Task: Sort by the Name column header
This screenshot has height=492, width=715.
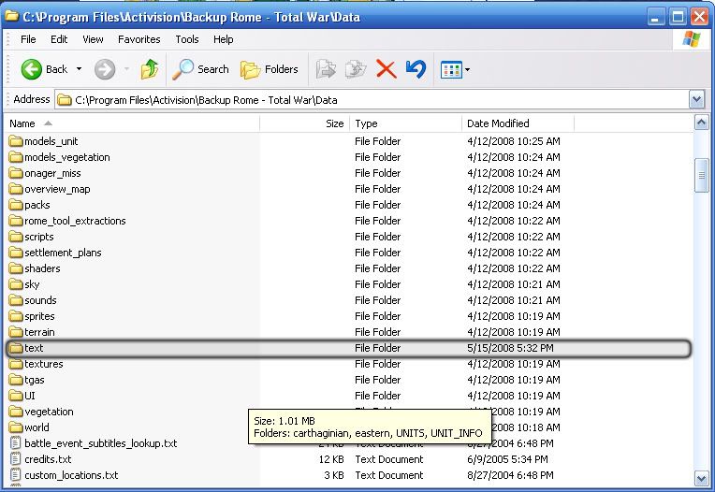Action: point(132,123)
